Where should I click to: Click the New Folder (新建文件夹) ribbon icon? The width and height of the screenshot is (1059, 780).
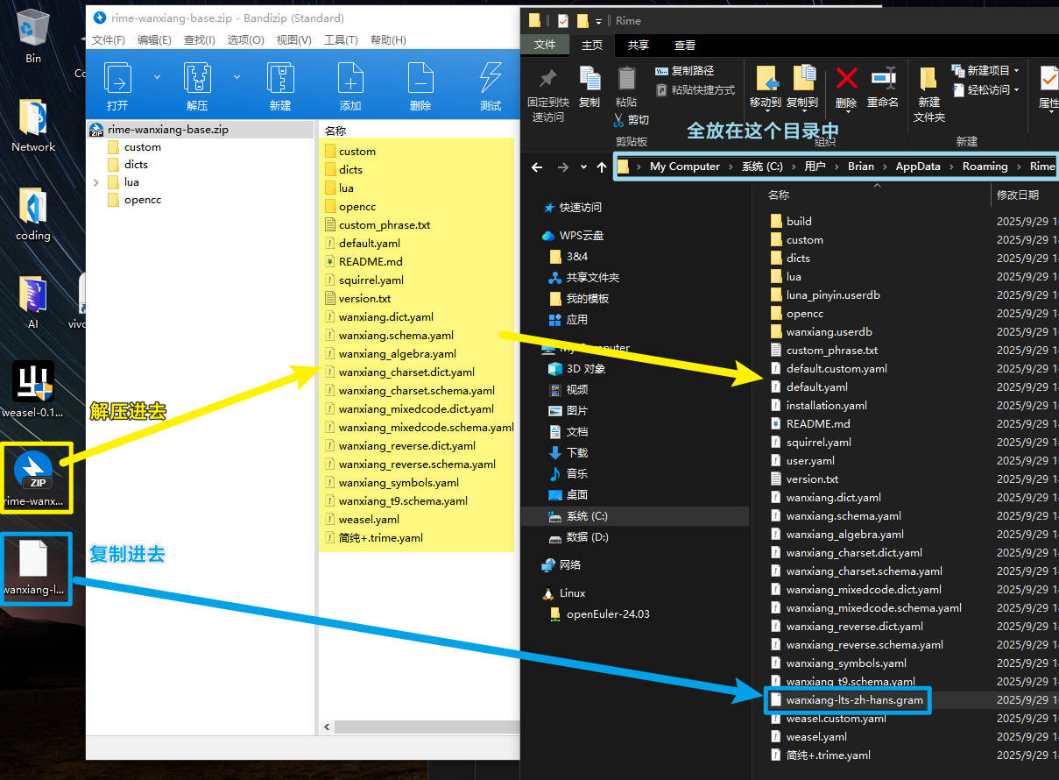coord(928,80)
